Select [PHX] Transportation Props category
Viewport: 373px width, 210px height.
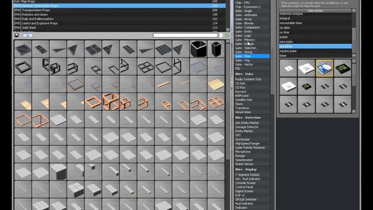pos(119,10)
